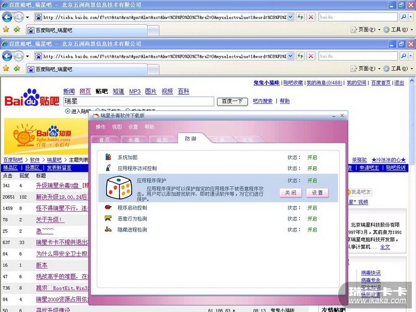Select the 进入贴吧 radio button
The height and width of the screenshot is (312, 416).
tap(68, 111)
